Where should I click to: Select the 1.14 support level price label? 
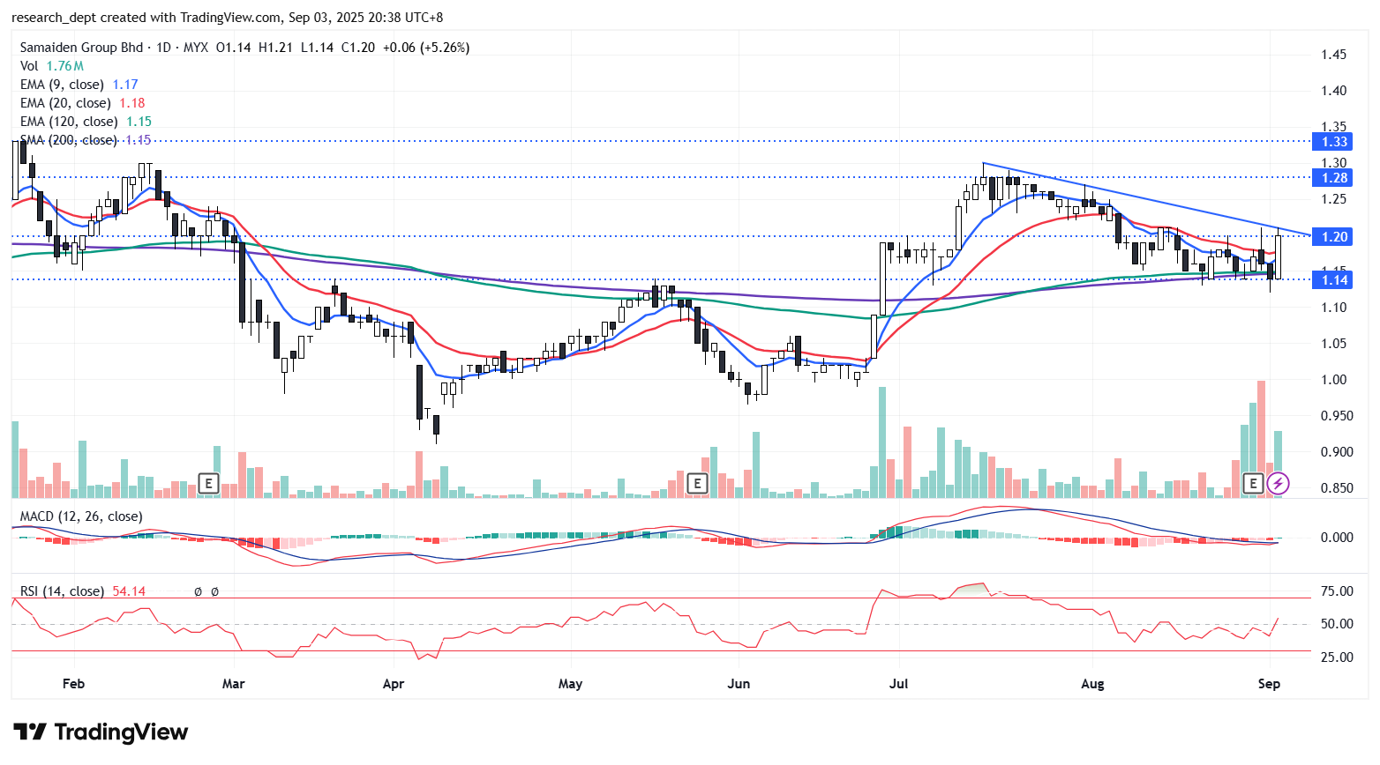coord(1333,280)
